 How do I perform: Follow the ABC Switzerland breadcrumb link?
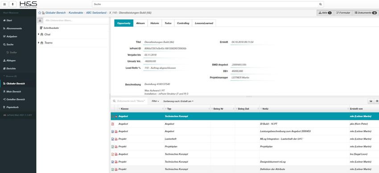tap(96, 13)
